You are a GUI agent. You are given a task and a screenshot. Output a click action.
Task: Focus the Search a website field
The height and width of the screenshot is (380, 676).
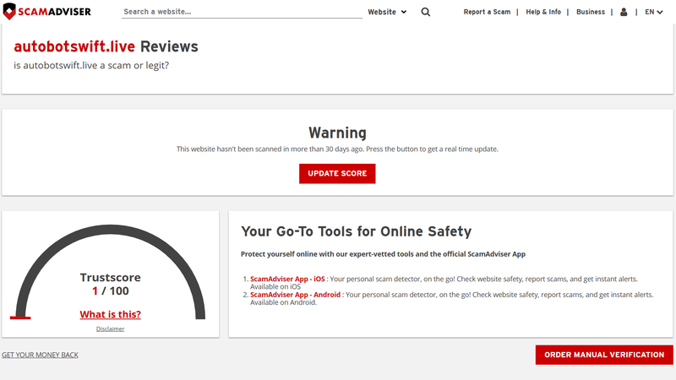pyautogui.click(x=242, y=12)
